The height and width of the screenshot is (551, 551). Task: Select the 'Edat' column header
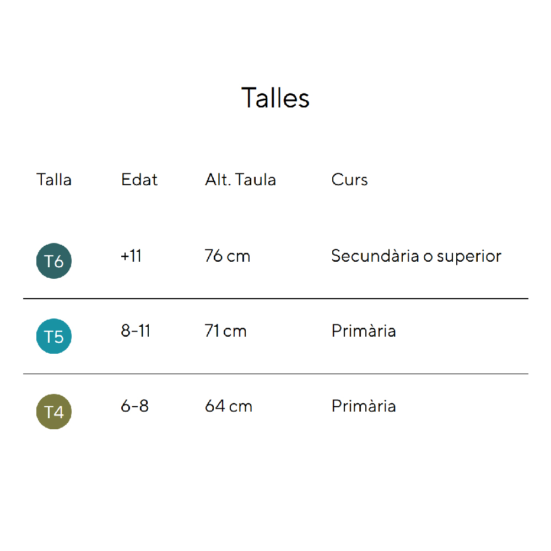pos(139,180)
